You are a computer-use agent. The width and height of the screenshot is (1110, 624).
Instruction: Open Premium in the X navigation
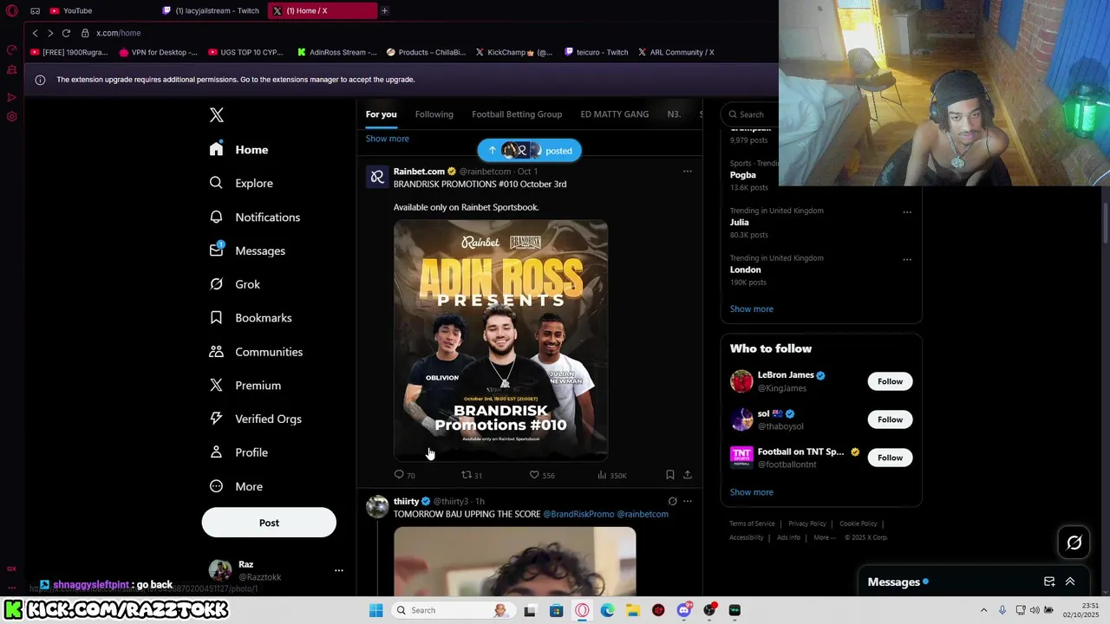pos(245,386)
